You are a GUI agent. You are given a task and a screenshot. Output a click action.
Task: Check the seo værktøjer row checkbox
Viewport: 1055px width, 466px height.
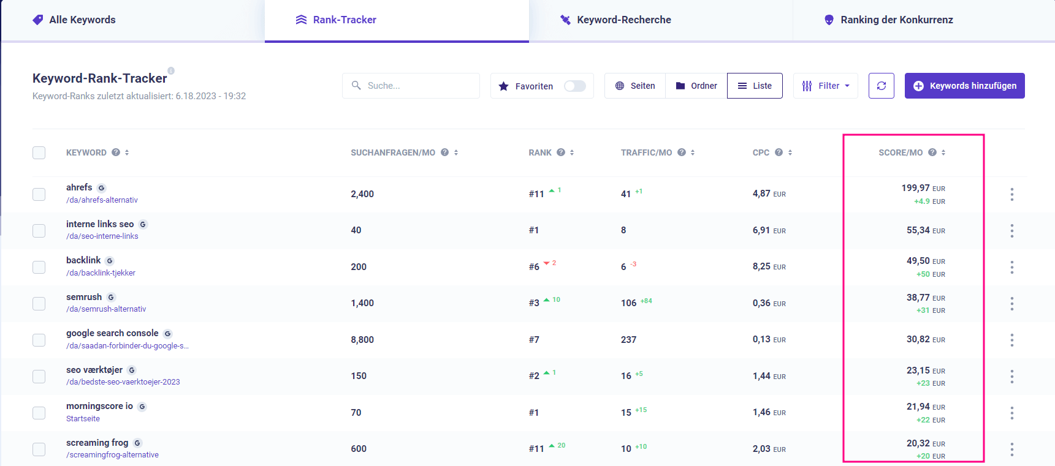[x=39, y=376]
